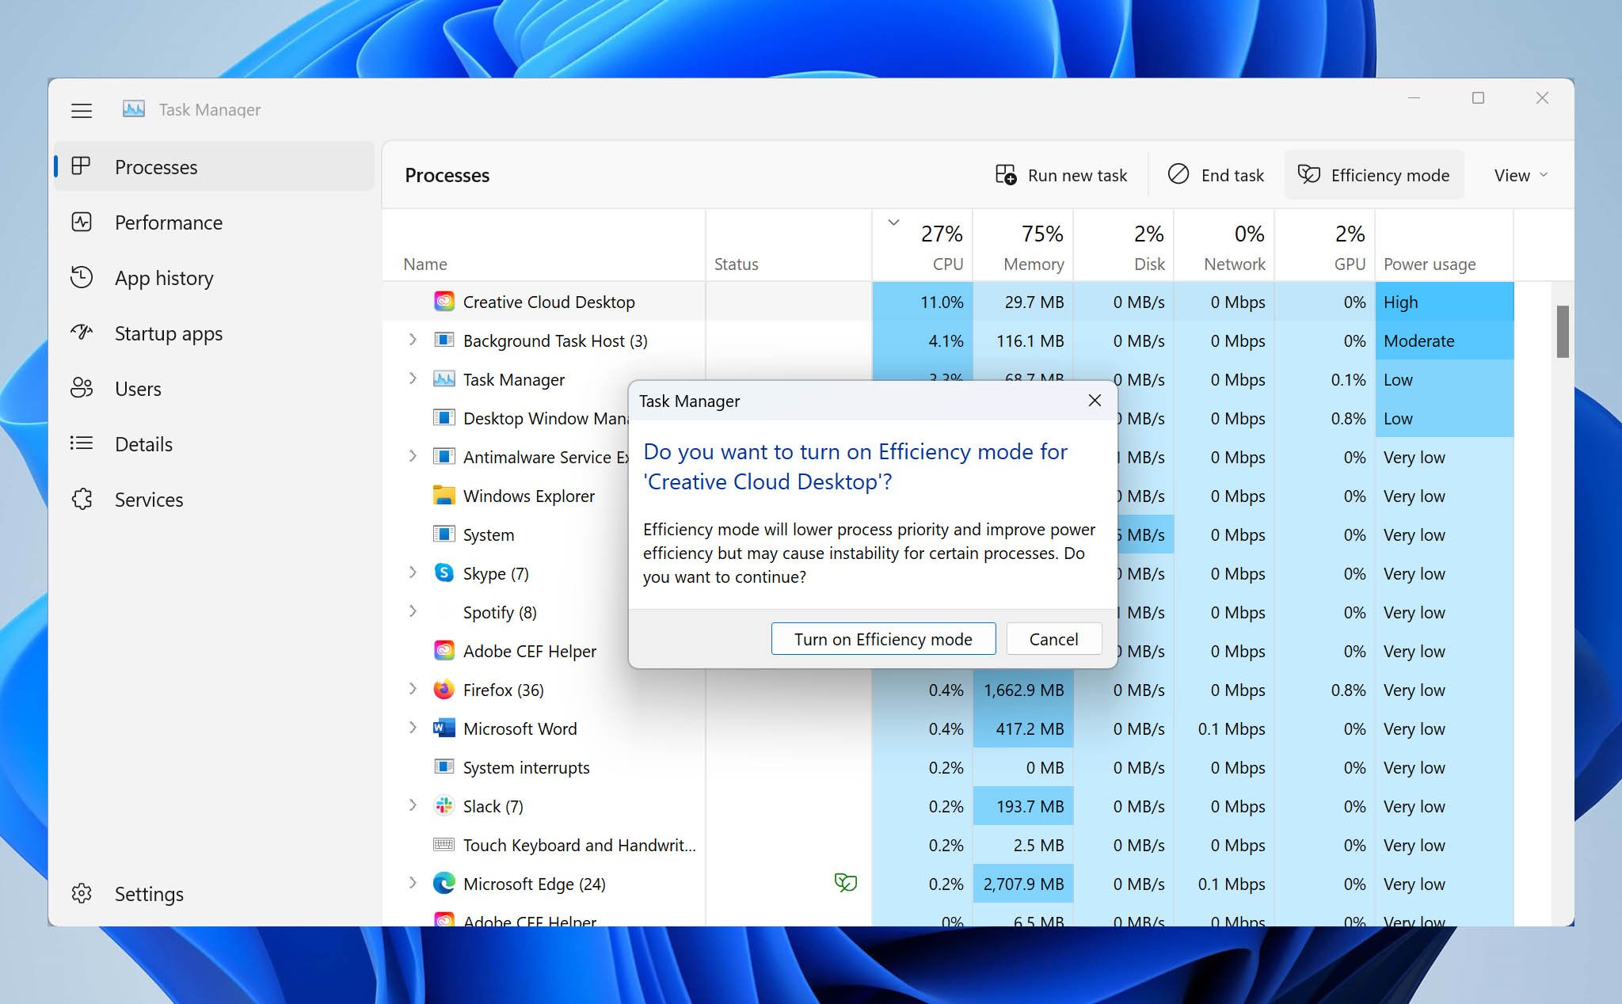The width and height of the screenshot is (1622, 1004).
Task: Open the View dropdown menu
Action: (1520, 175)
